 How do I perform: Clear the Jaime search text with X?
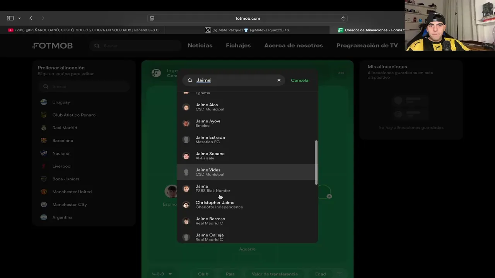click(x=279, y=80)
